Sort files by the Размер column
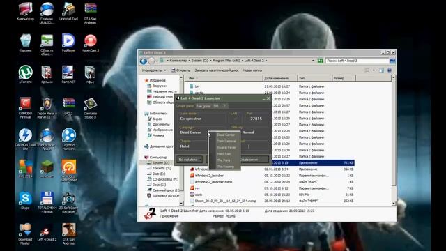 coord(344,78)
